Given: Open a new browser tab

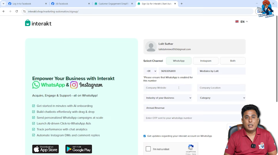Looking at the screenshot, I should pyautogui.click(x=181, y=3).
